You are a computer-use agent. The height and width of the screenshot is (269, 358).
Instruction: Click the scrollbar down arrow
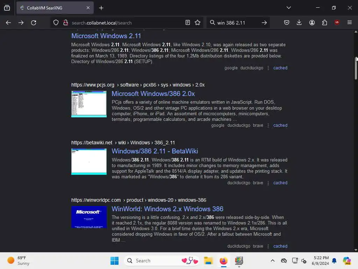(356, 250)
